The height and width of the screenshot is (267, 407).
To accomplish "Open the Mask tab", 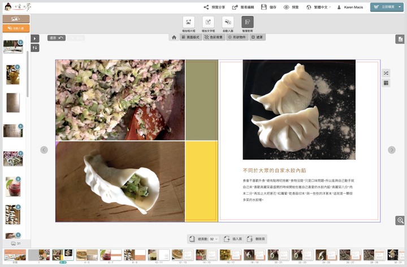I will 257,37.
